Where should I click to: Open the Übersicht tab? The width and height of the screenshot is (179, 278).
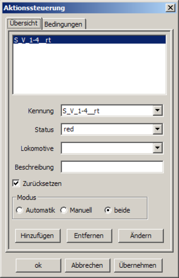(x=24, y=23)
